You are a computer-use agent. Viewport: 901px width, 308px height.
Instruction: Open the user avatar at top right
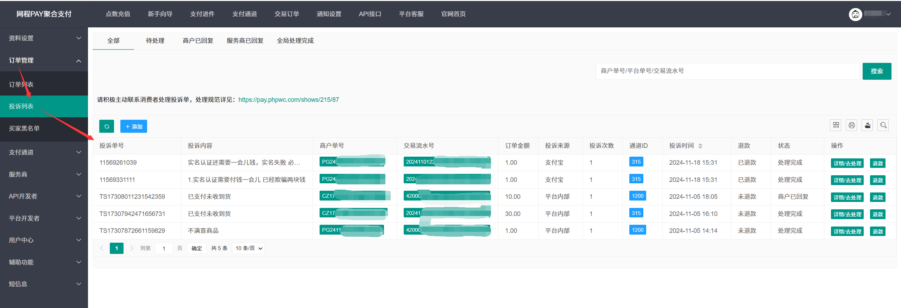click(x=855, y=14)
